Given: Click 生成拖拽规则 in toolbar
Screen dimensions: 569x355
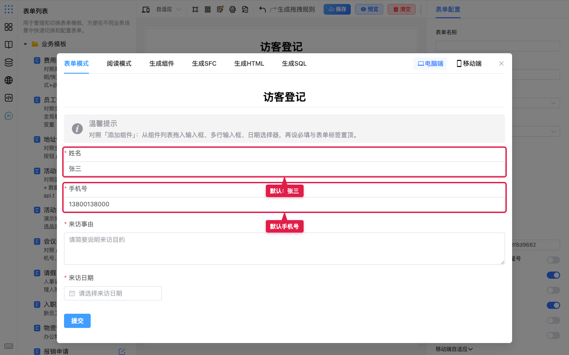Looking at the screenshot, I should click(296, 9).
